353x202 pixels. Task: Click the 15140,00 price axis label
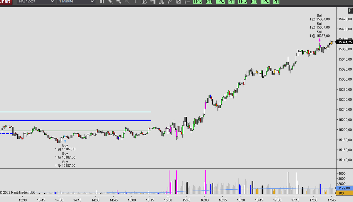[x=345, y=160]
